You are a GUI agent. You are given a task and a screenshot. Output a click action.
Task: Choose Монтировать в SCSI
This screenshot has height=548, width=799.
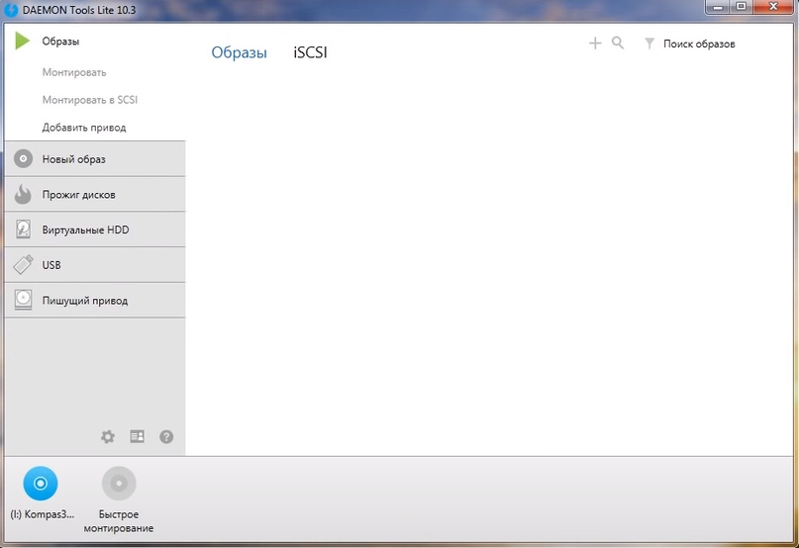click(x=90, y=100)
